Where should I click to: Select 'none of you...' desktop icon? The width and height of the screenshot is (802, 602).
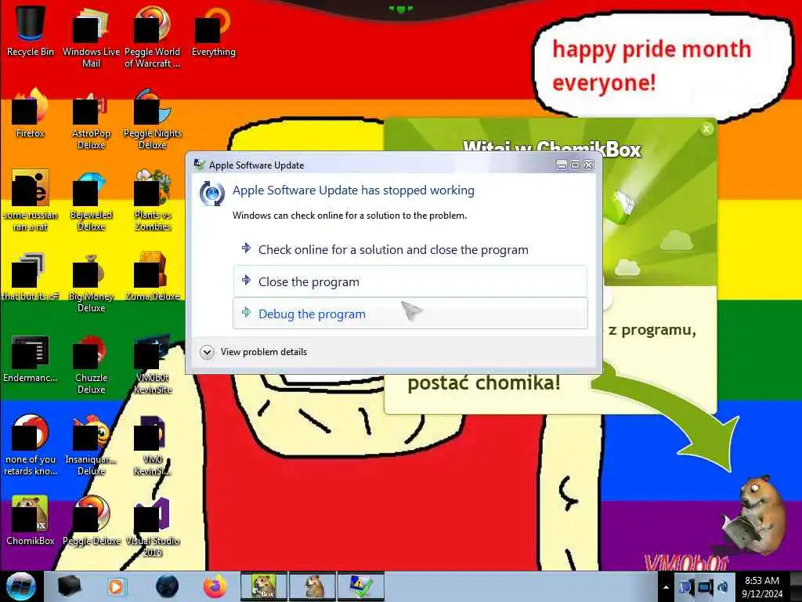click(31, 444)
